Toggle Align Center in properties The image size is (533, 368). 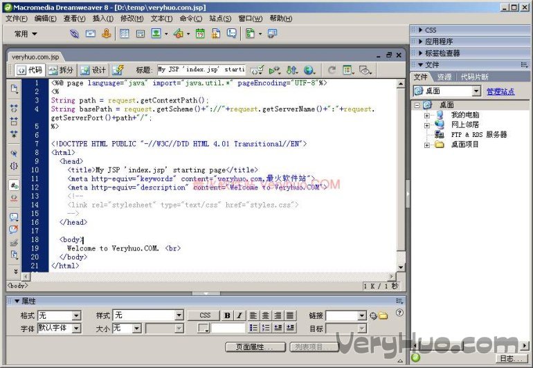265,315
